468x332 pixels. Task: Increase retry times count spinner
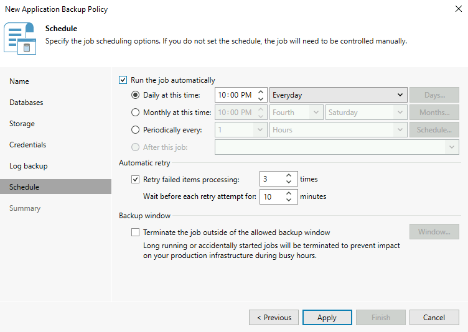coord(289,176)
